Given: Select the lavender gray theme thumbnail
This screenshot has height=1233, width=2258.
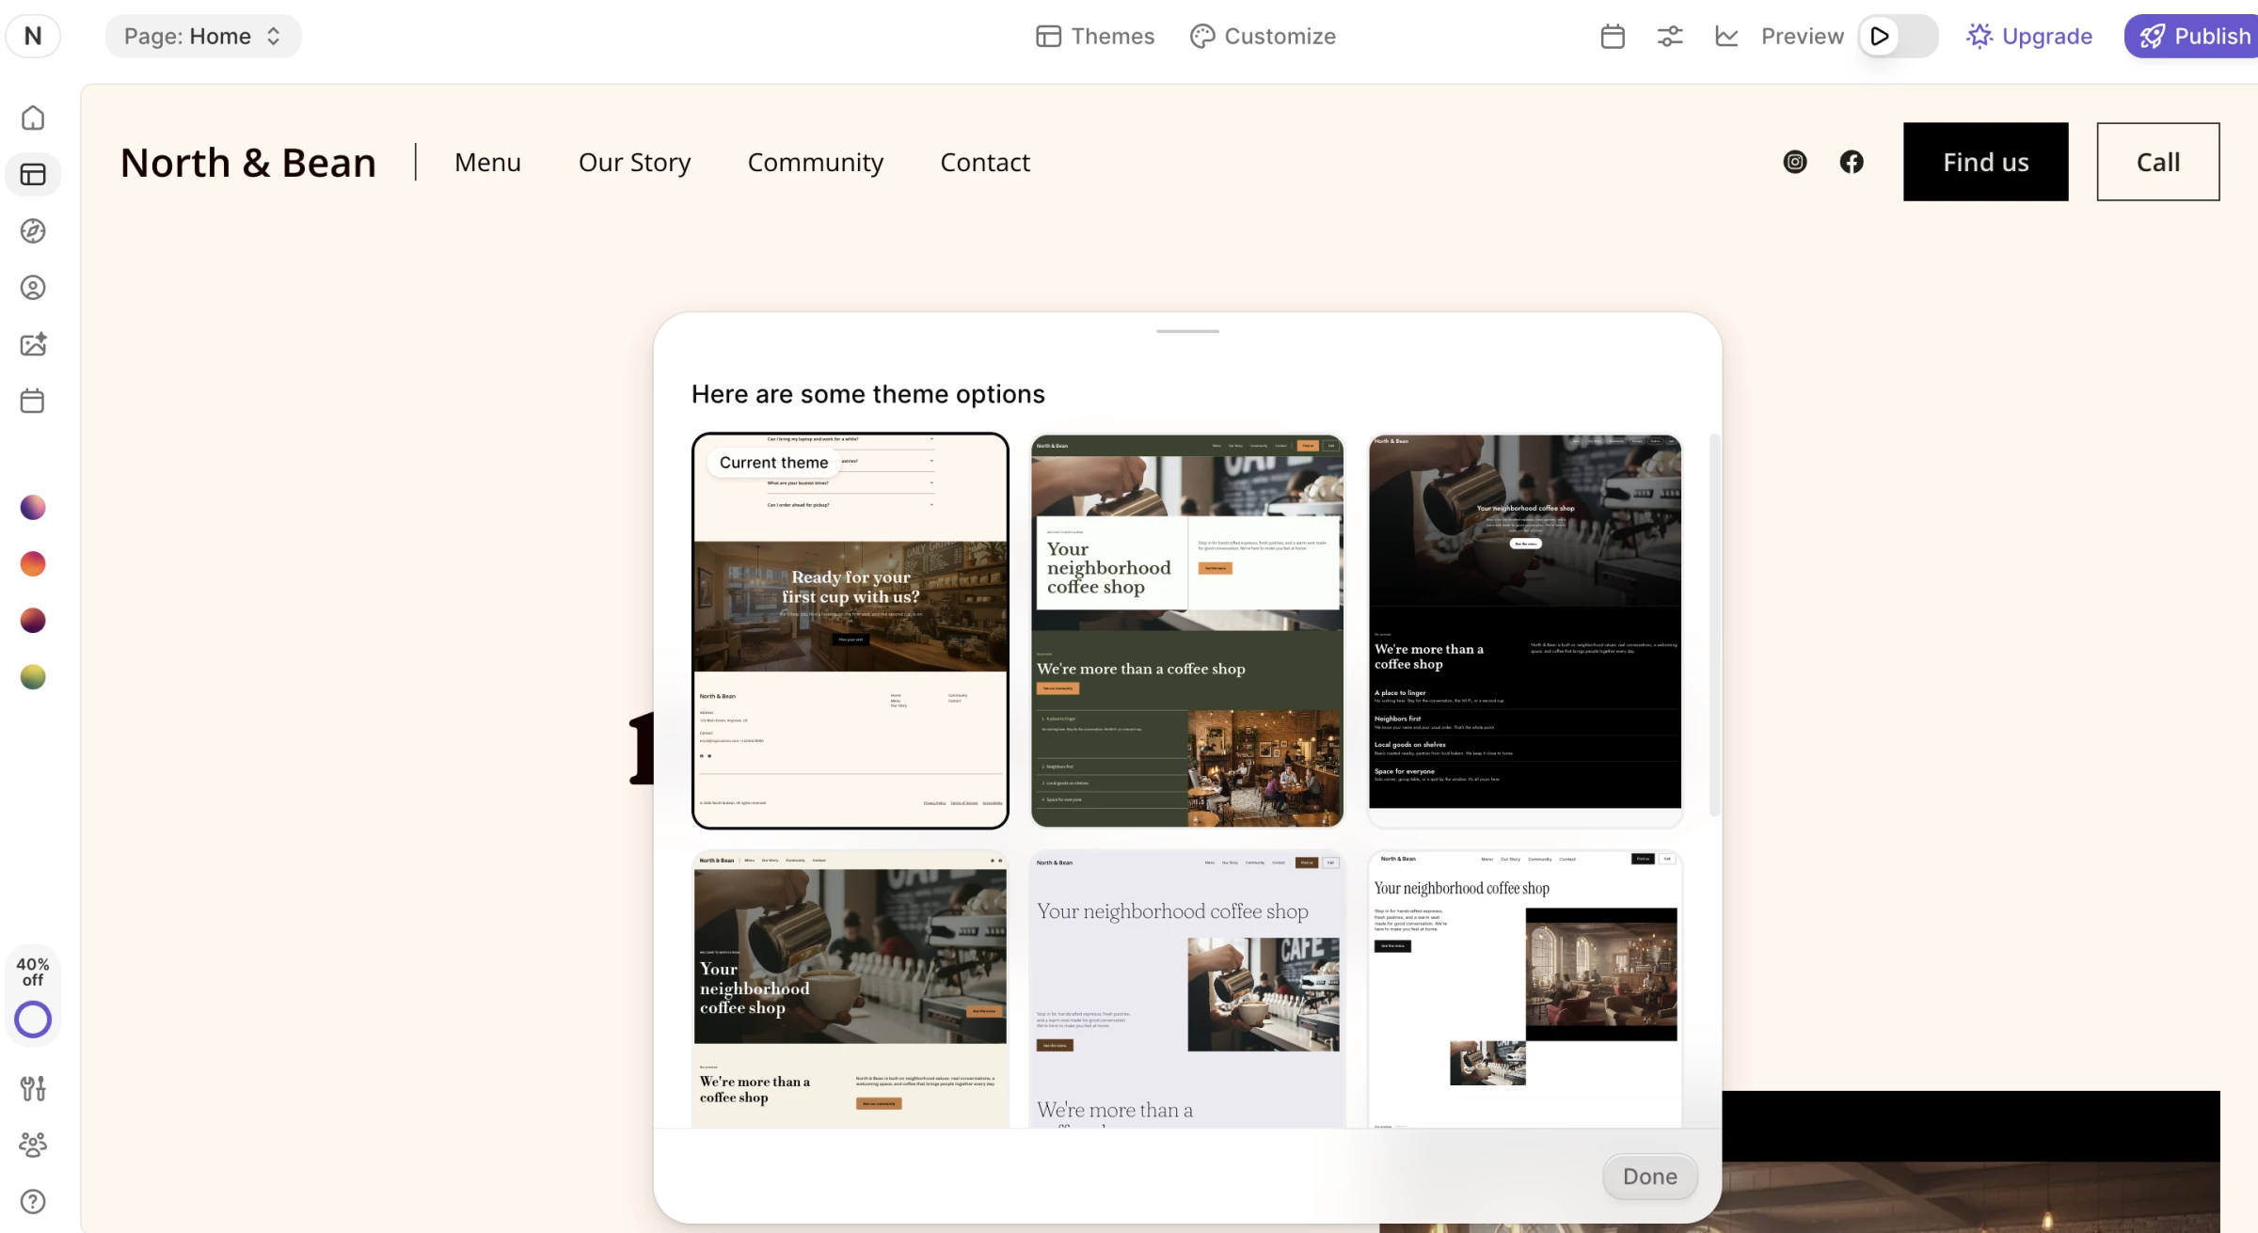Looking at the screenshot, I should [x=1187, y=989].
